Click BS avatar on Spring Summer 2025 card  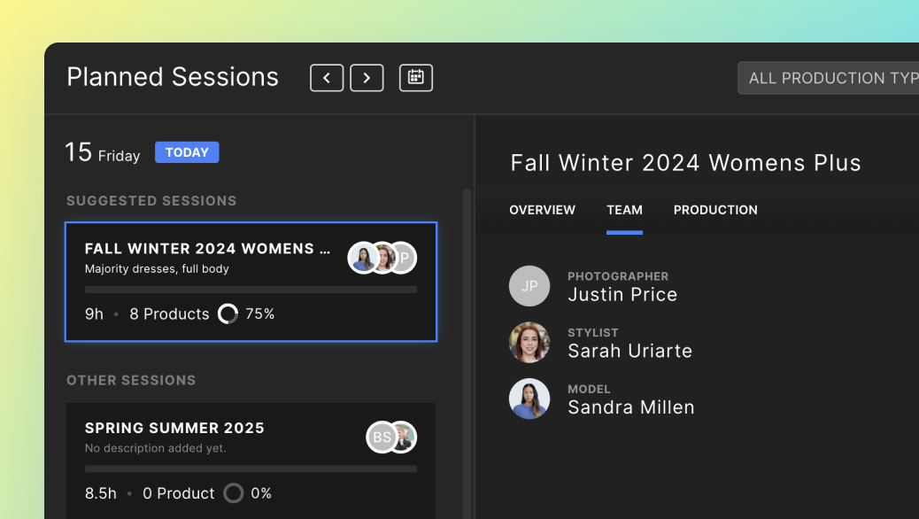382,437
